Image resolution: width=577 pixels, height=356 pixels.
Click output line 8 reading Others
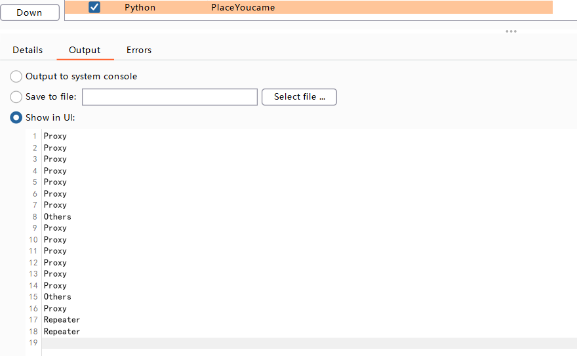(58, 216)
